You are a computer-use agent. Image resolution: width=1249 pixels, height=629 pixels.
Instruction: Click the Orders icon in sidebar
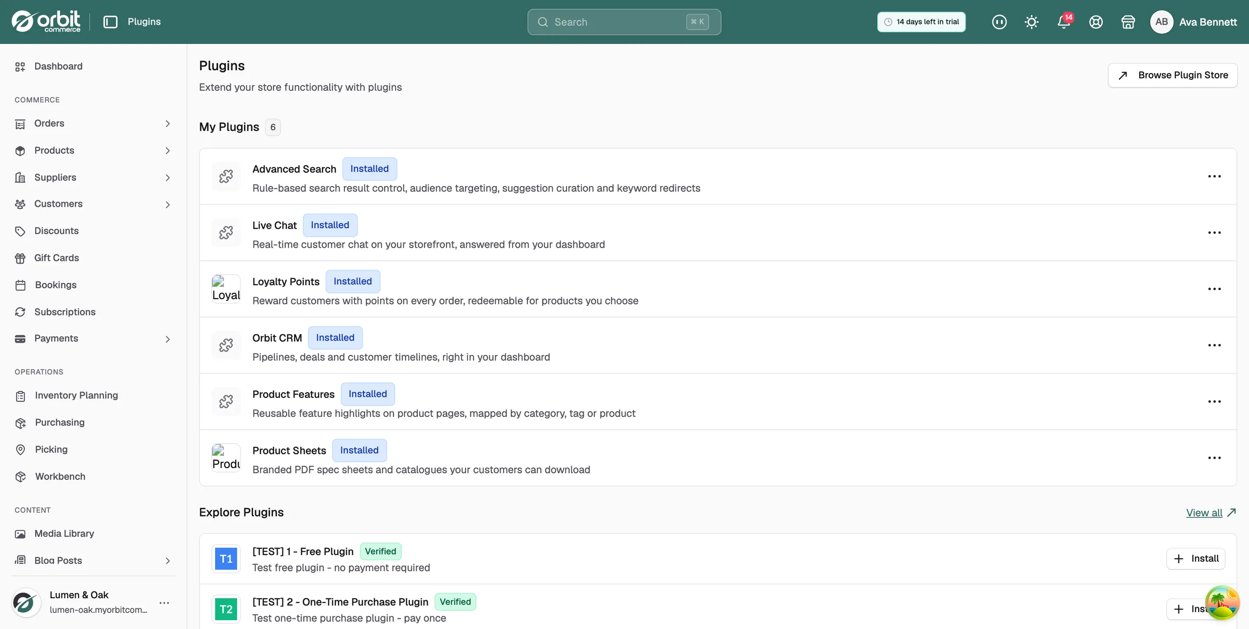(20, 124)
